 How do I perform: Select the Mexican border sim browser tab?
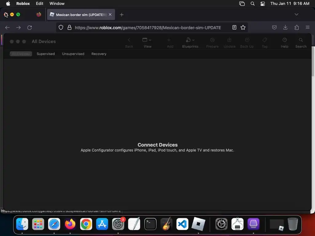[x=81, y=14]
